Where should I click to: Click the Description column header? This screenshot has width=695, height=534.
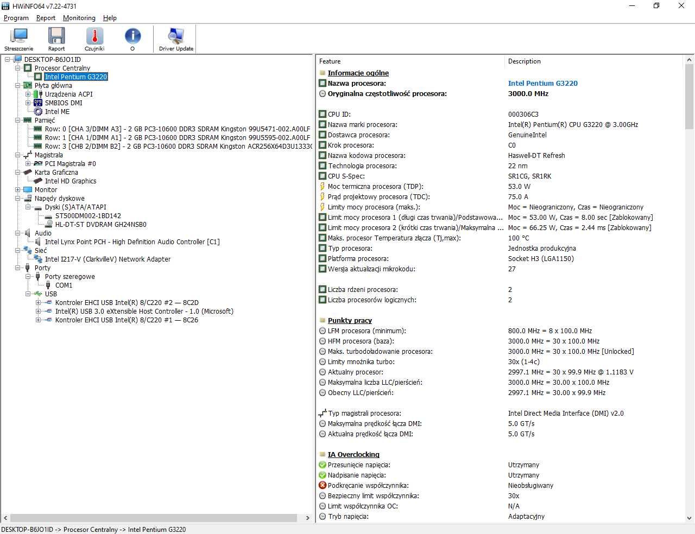(x=595, y=61)
